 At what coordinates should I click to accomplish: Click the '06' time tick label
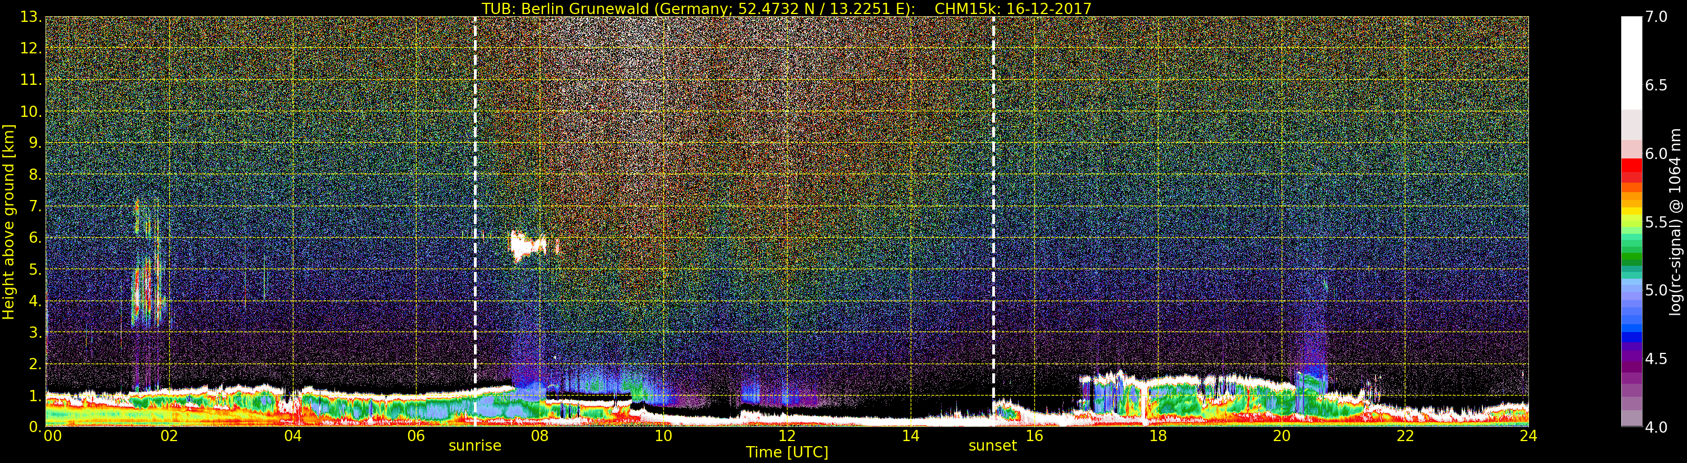[x=416, y=436]
